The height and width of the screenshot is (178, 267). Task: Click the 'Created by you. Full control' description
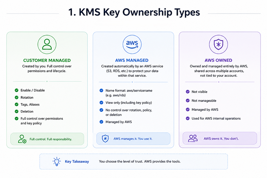47,69
